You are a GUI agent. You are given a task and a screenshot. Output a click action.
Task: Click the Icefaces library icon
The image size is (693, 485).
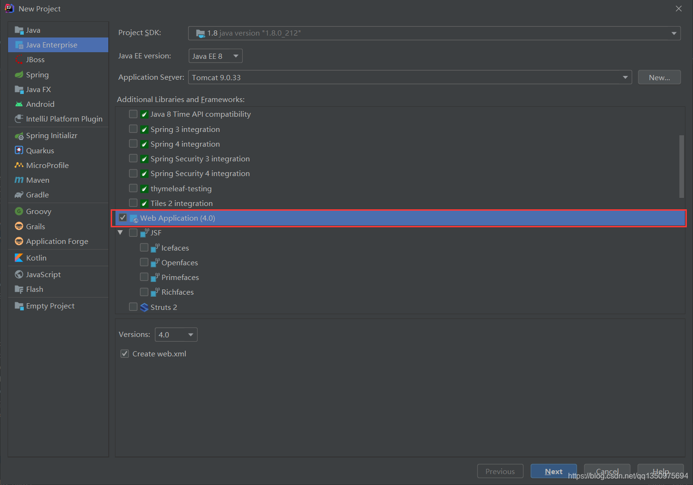[x=155, y=248]
